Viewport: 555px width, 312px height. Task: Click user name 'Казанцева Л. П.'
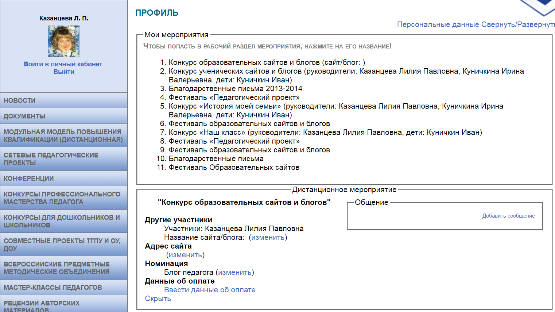point(64,18)
